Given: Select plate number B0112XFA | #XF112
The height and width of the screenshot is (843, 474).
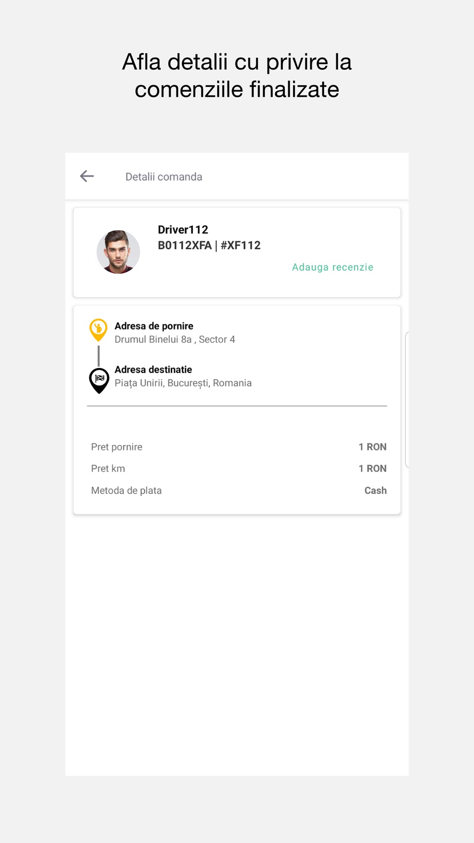Looking at the screenshot, I should [x=209, y=245].
